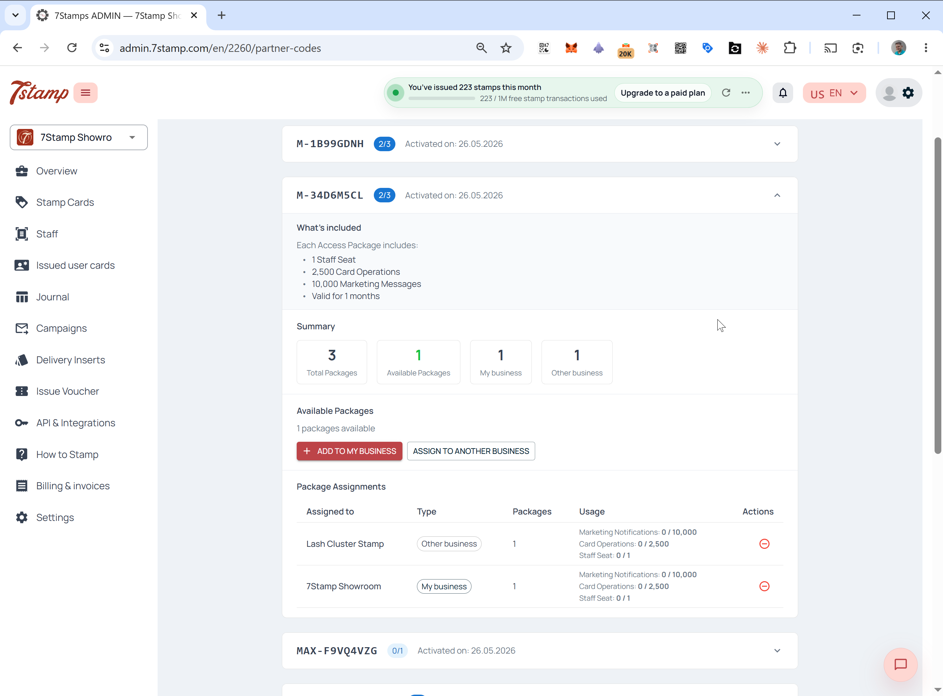Open the Journal page
Screen dimensions: 943x696
click(52, 297)
